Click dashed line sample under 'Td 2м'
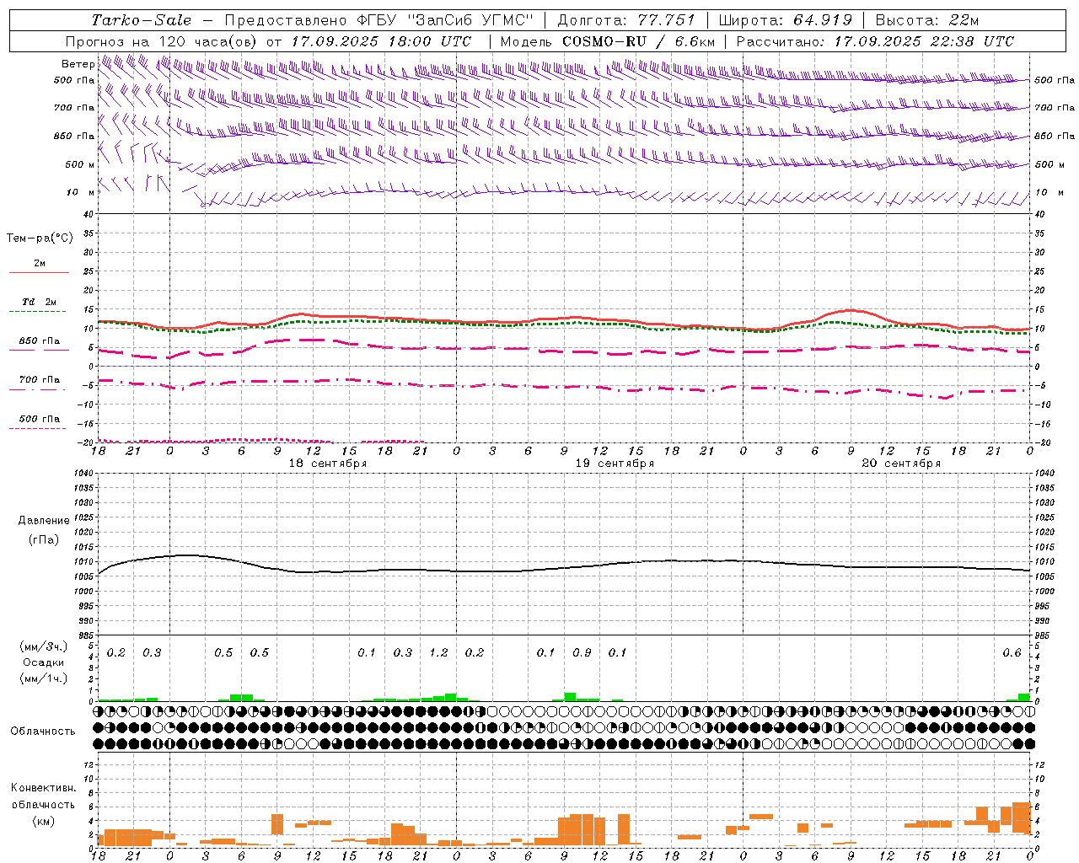Image resolution: width=1079 pixels, height=863 pixels. tap(38, 312)
